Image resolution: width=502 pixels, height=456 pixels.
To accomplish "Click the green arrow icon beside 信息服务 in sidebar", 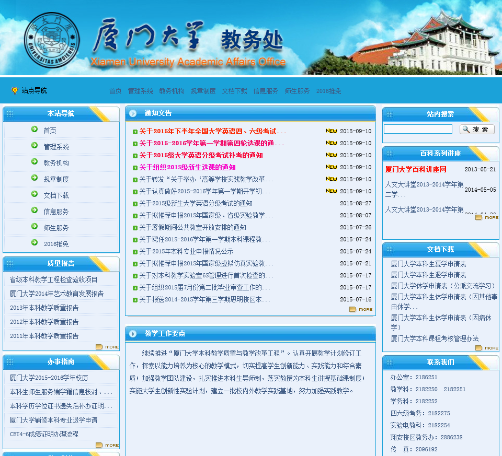I will coord(35,210).
